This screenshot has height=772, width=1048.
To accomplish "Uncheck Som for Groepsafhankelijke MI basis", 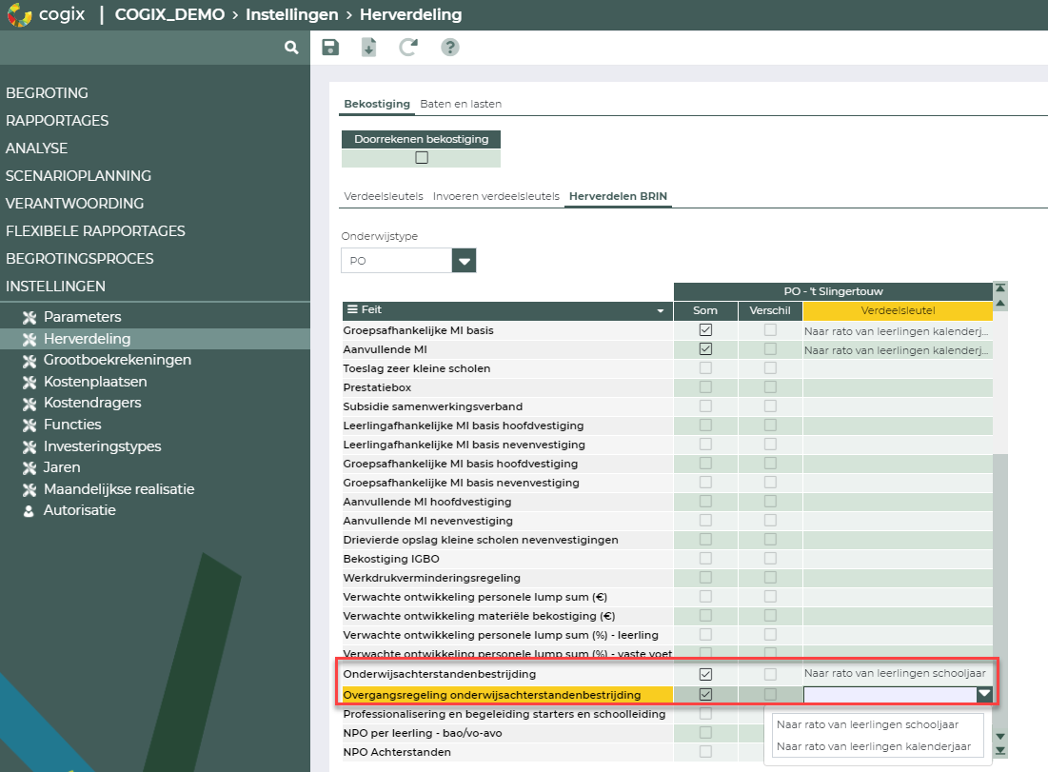I will pyautogui.click(x=705, y=329).
